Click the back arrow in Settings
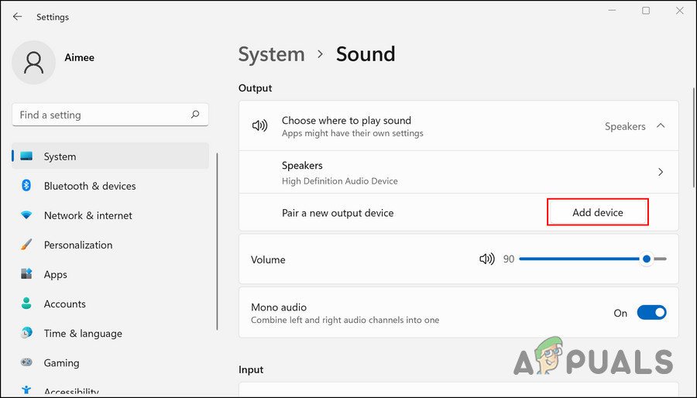This screenshot has height=398, width=697. [17, 16]
